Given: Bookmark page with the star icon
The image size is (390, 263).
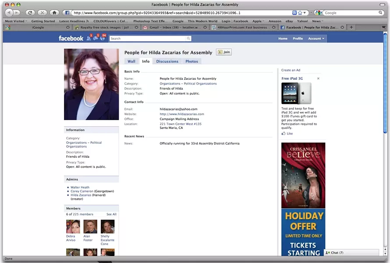Looking at the screenshot, I should pos(300,13).
